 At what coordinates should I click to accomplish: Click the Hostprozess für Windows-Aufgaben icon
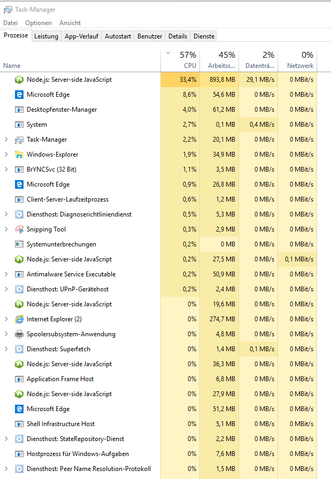click(19, 454)
